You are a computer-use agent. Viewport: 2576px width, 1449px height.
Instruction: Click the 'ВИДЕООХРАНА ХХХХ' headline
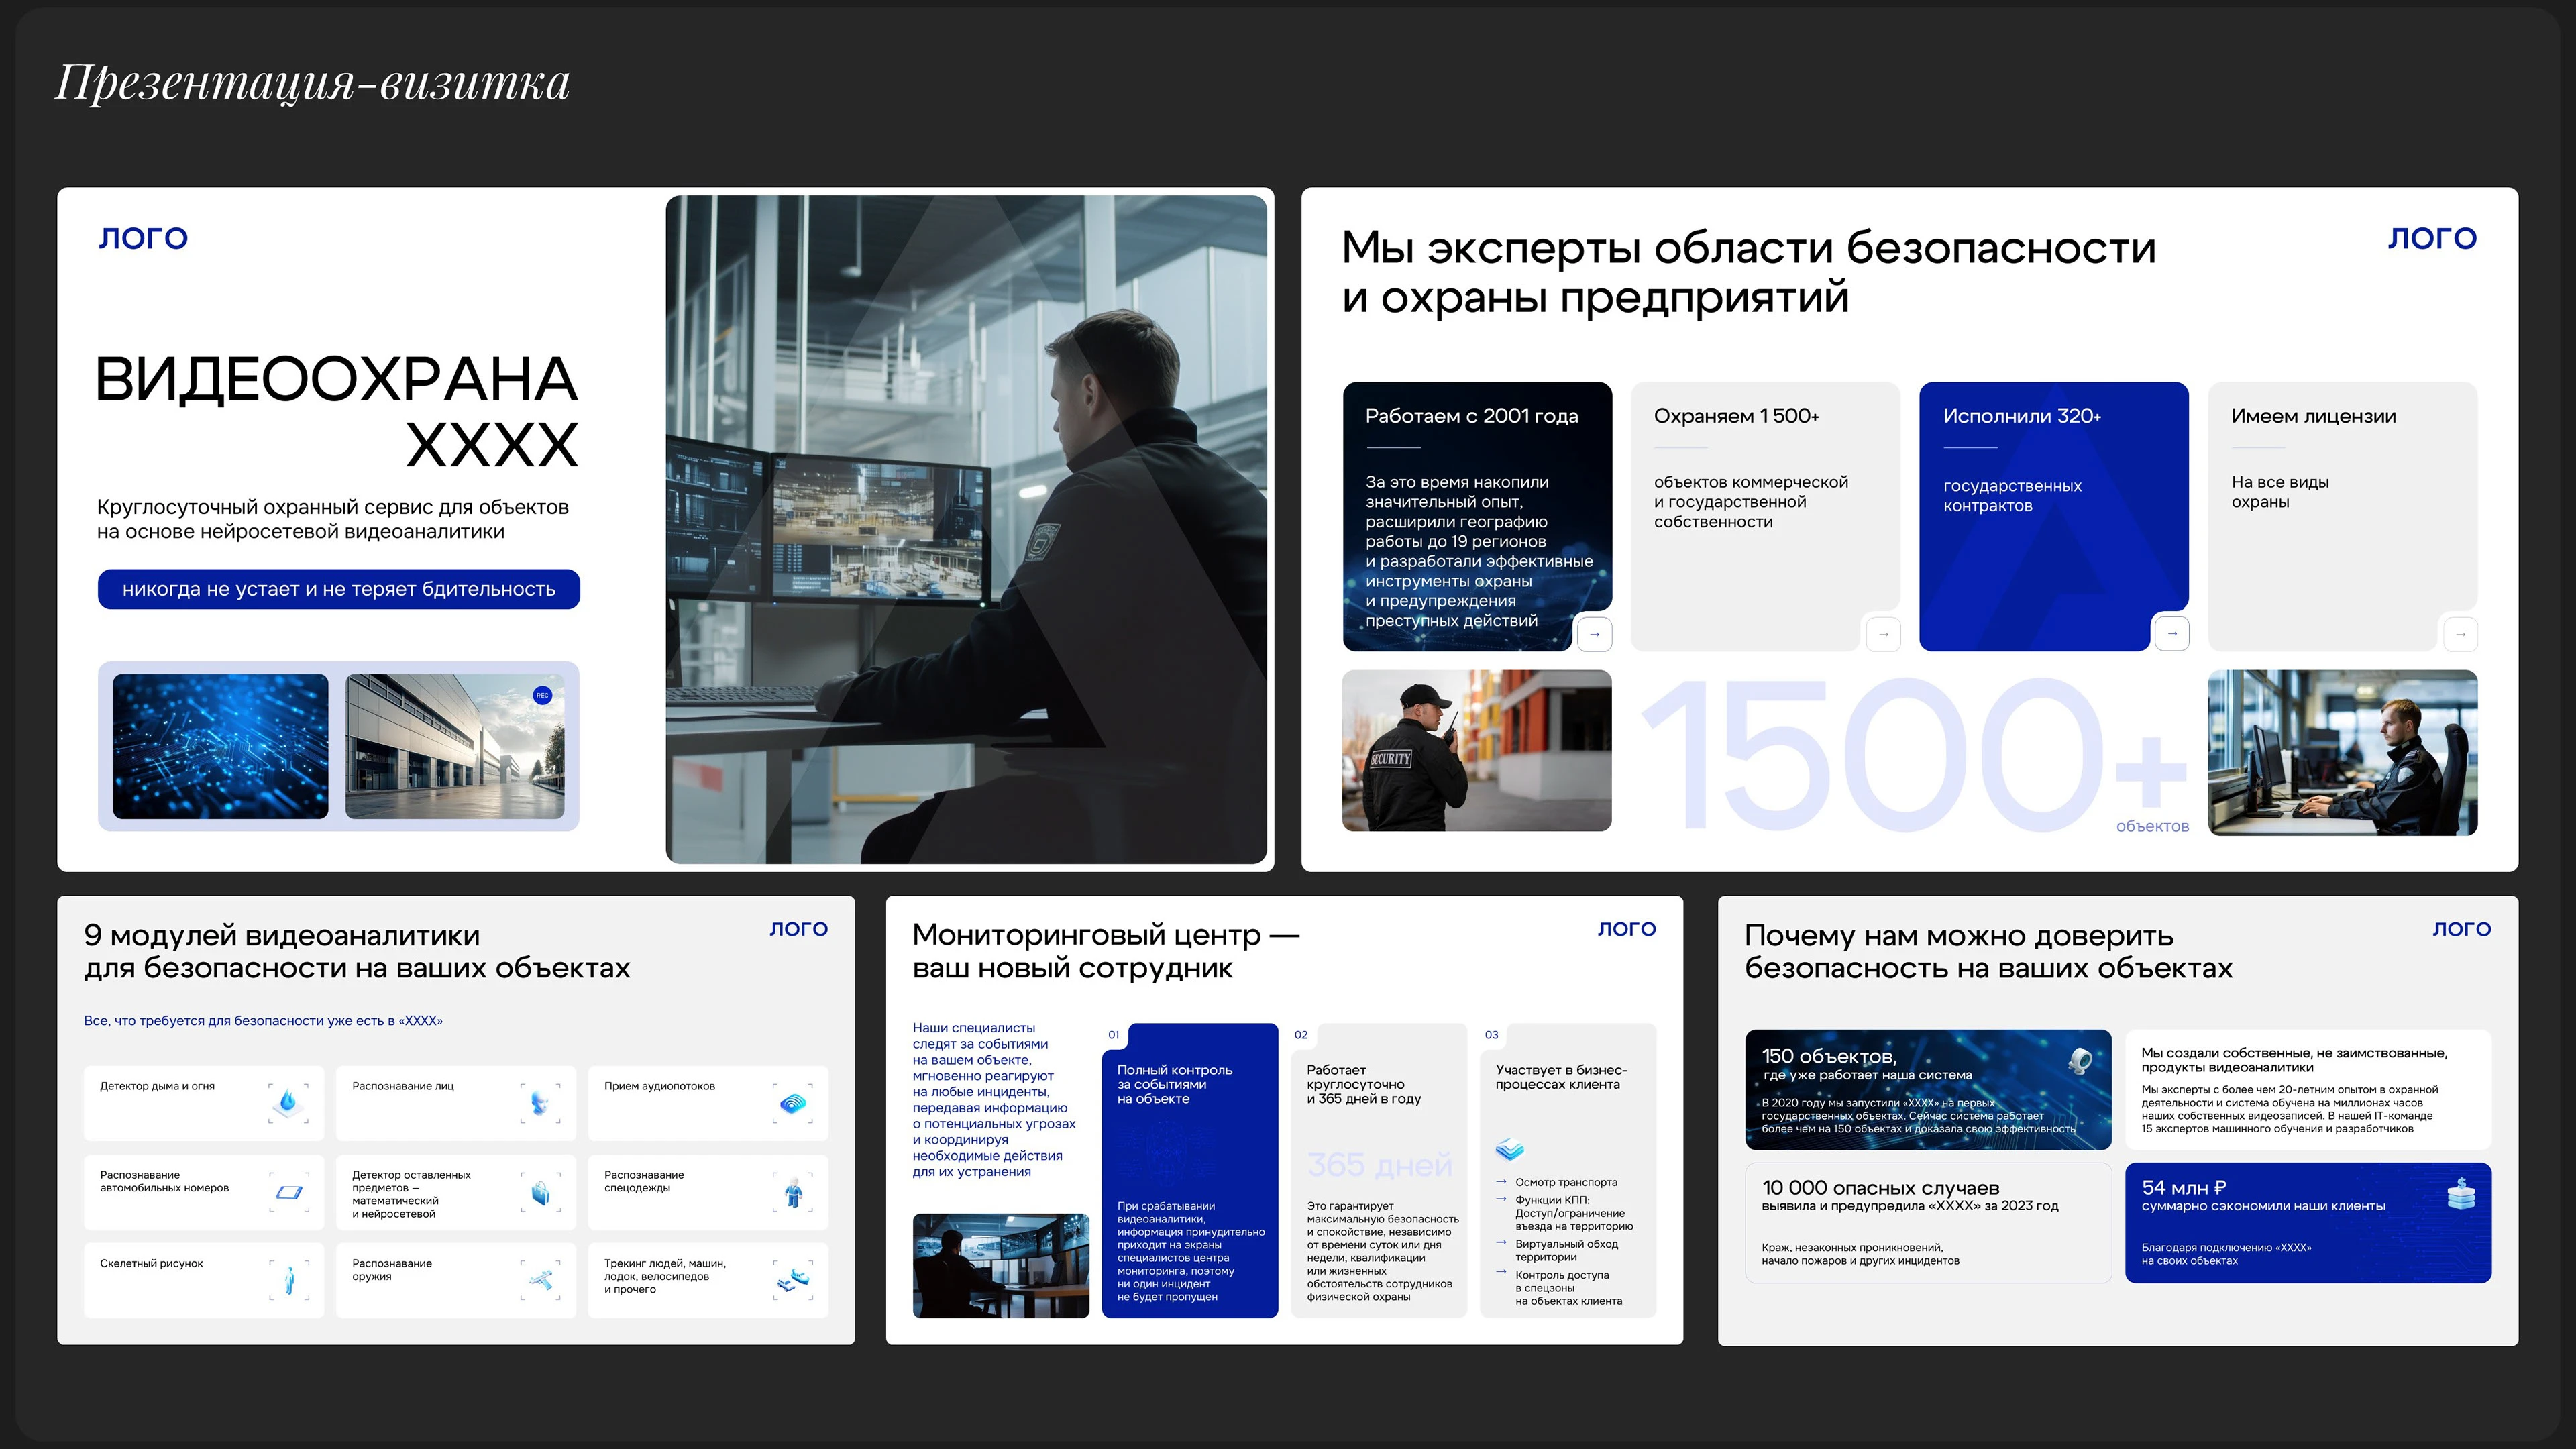click(337, 411)
